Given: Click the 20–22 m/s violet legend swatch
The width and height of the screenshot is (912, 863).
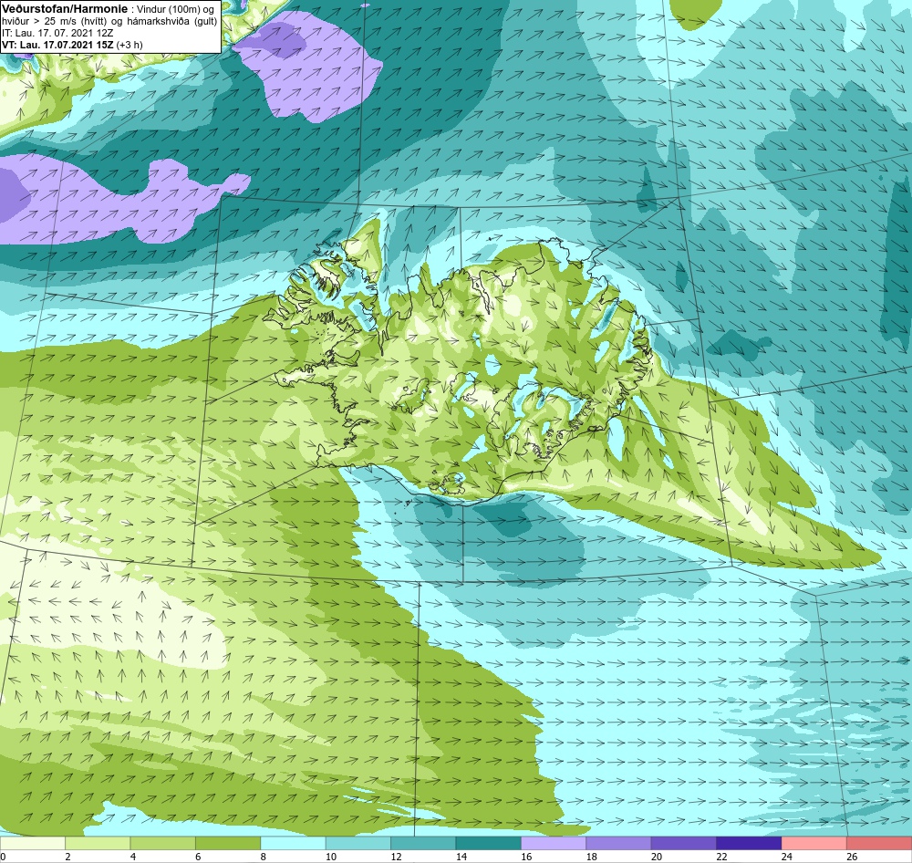Looking at the screenshot, I should point(684,843).
